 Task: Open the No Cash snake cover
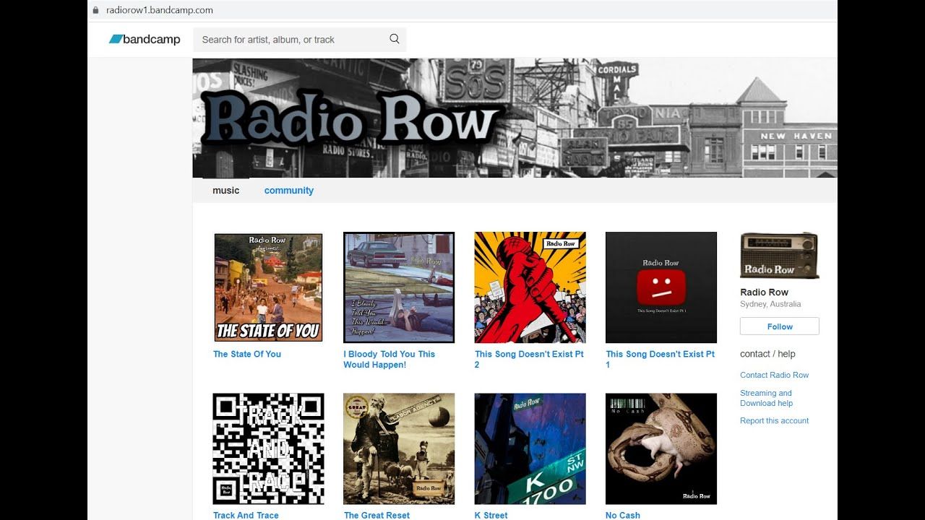[x=661, y=448]
